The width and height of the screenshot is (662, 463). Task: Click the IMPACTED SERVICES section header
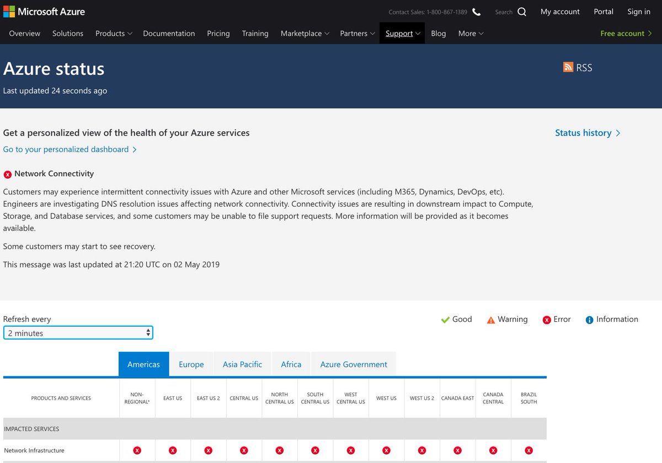(31, 429)
